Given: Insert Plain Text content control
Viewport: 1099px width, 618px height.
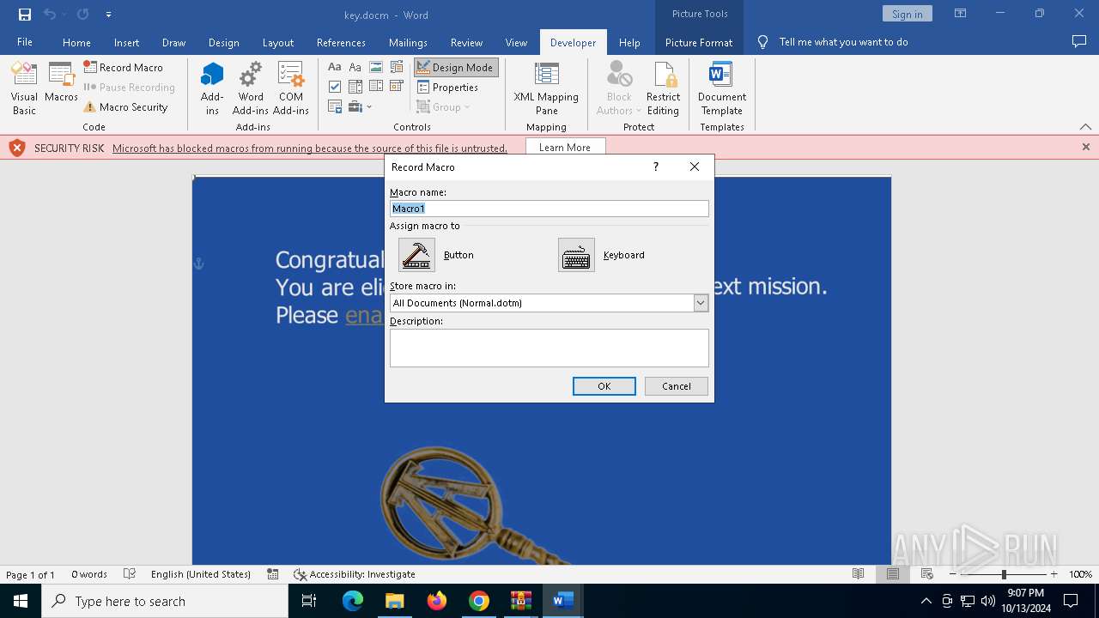Looking at the screenshot, I should click(x=355, y=67).
